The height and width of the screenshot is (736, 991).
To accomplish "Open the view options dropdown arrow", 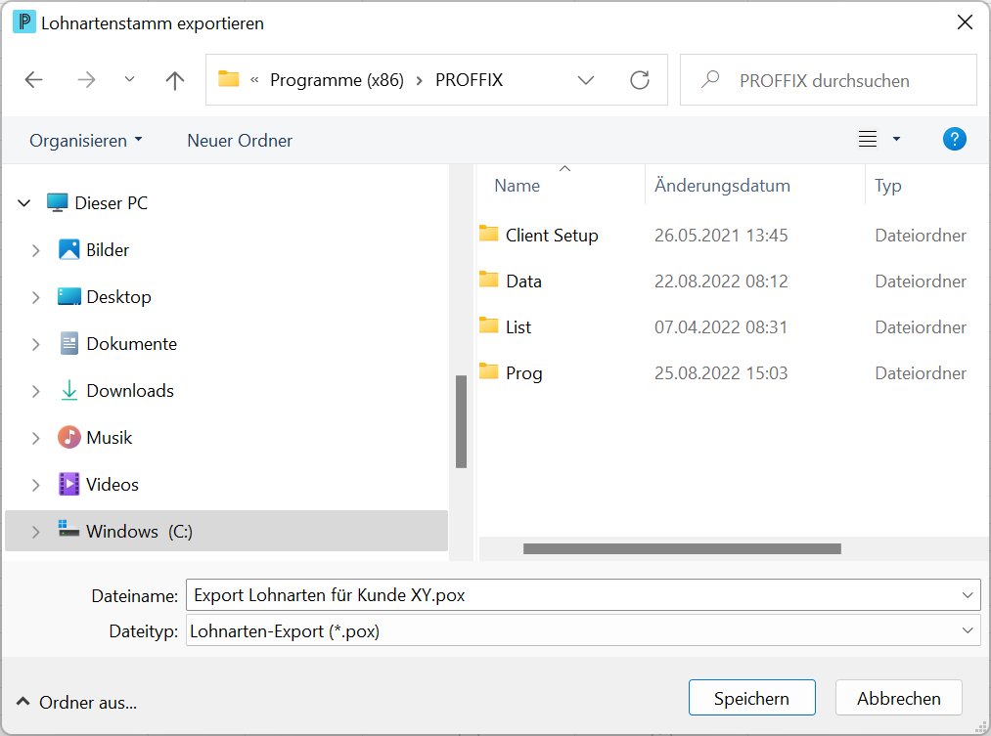I will [896, 139].
